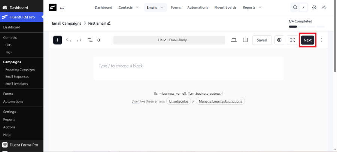337x152 pixels.
Task: Open document overview list view
Action: tap(90, 40)
